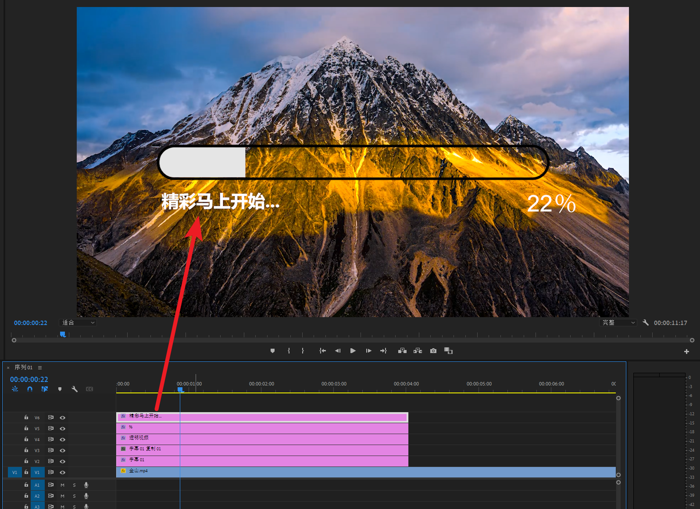Select the 金山.mp4 clip on V1
The image size is (700, 509).
351,472
